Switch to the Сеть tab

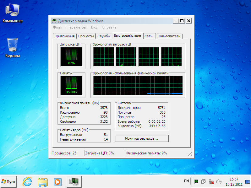[x=149, y=36]
